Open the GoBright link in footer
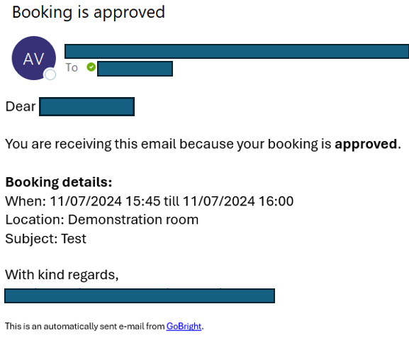The image size is (409, 338). (184, 326)
